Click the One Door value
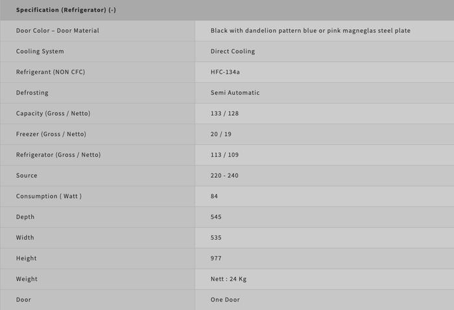The width and height of the screenshot is (454, 310). tap(225, 300)
